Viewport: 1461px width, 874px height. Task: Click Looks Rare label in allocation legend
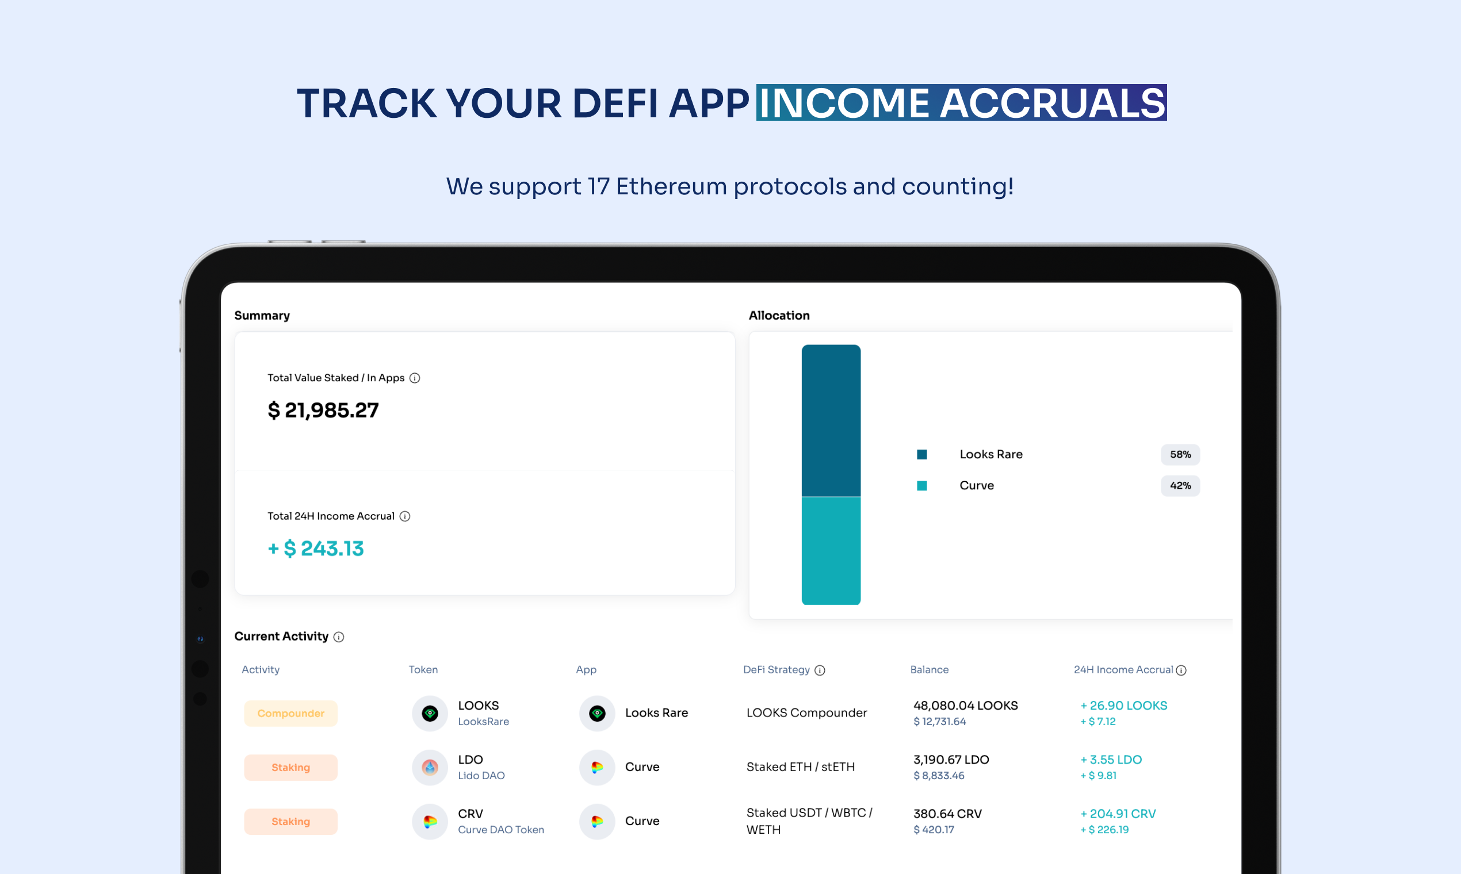[x=991, y=455]
